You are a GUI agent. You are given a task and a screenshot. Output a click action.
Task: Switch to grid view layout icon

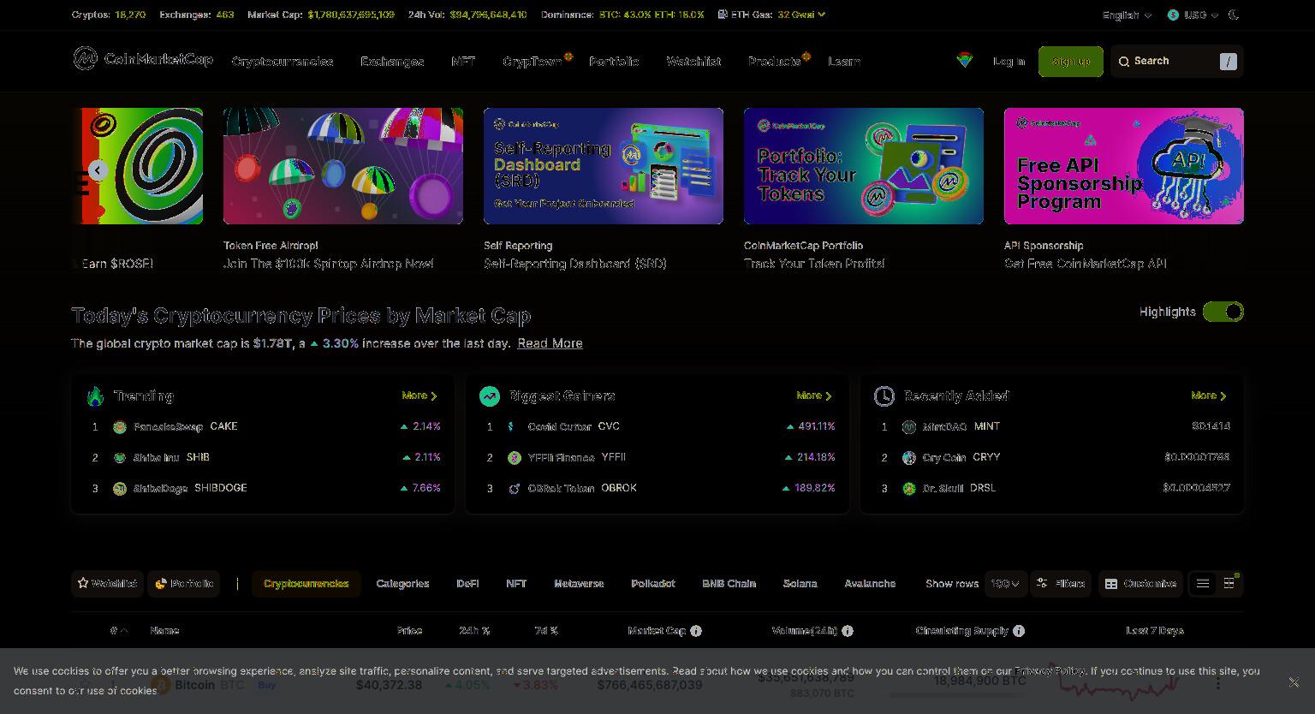pyautogui.click(x=1229, y=584)
